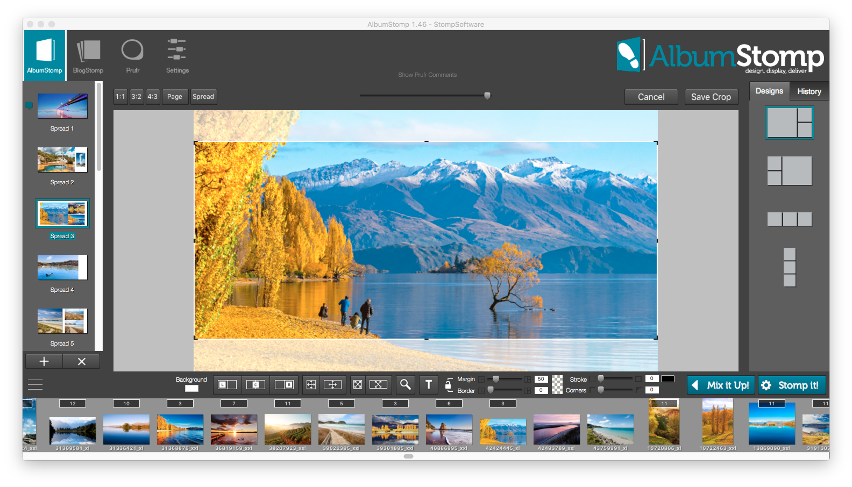Select the Text tool
Viewport: 852px width, 487px height.
pyautogui.click(x=429, y=384)
